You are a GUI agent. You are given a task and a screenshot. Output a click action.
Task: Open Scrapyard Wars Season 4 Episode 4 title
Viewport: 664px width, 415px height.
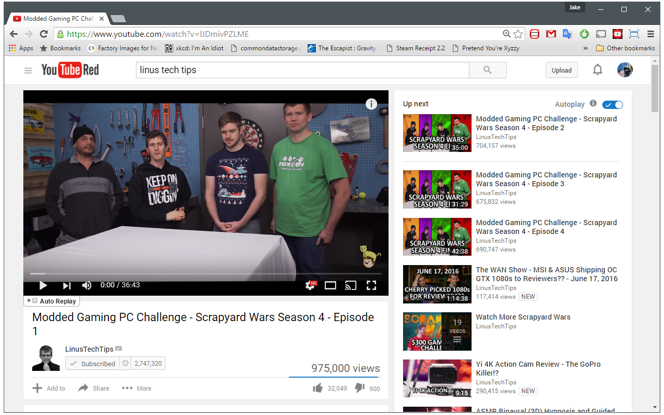pyautogui.click(x=546, y=227)
